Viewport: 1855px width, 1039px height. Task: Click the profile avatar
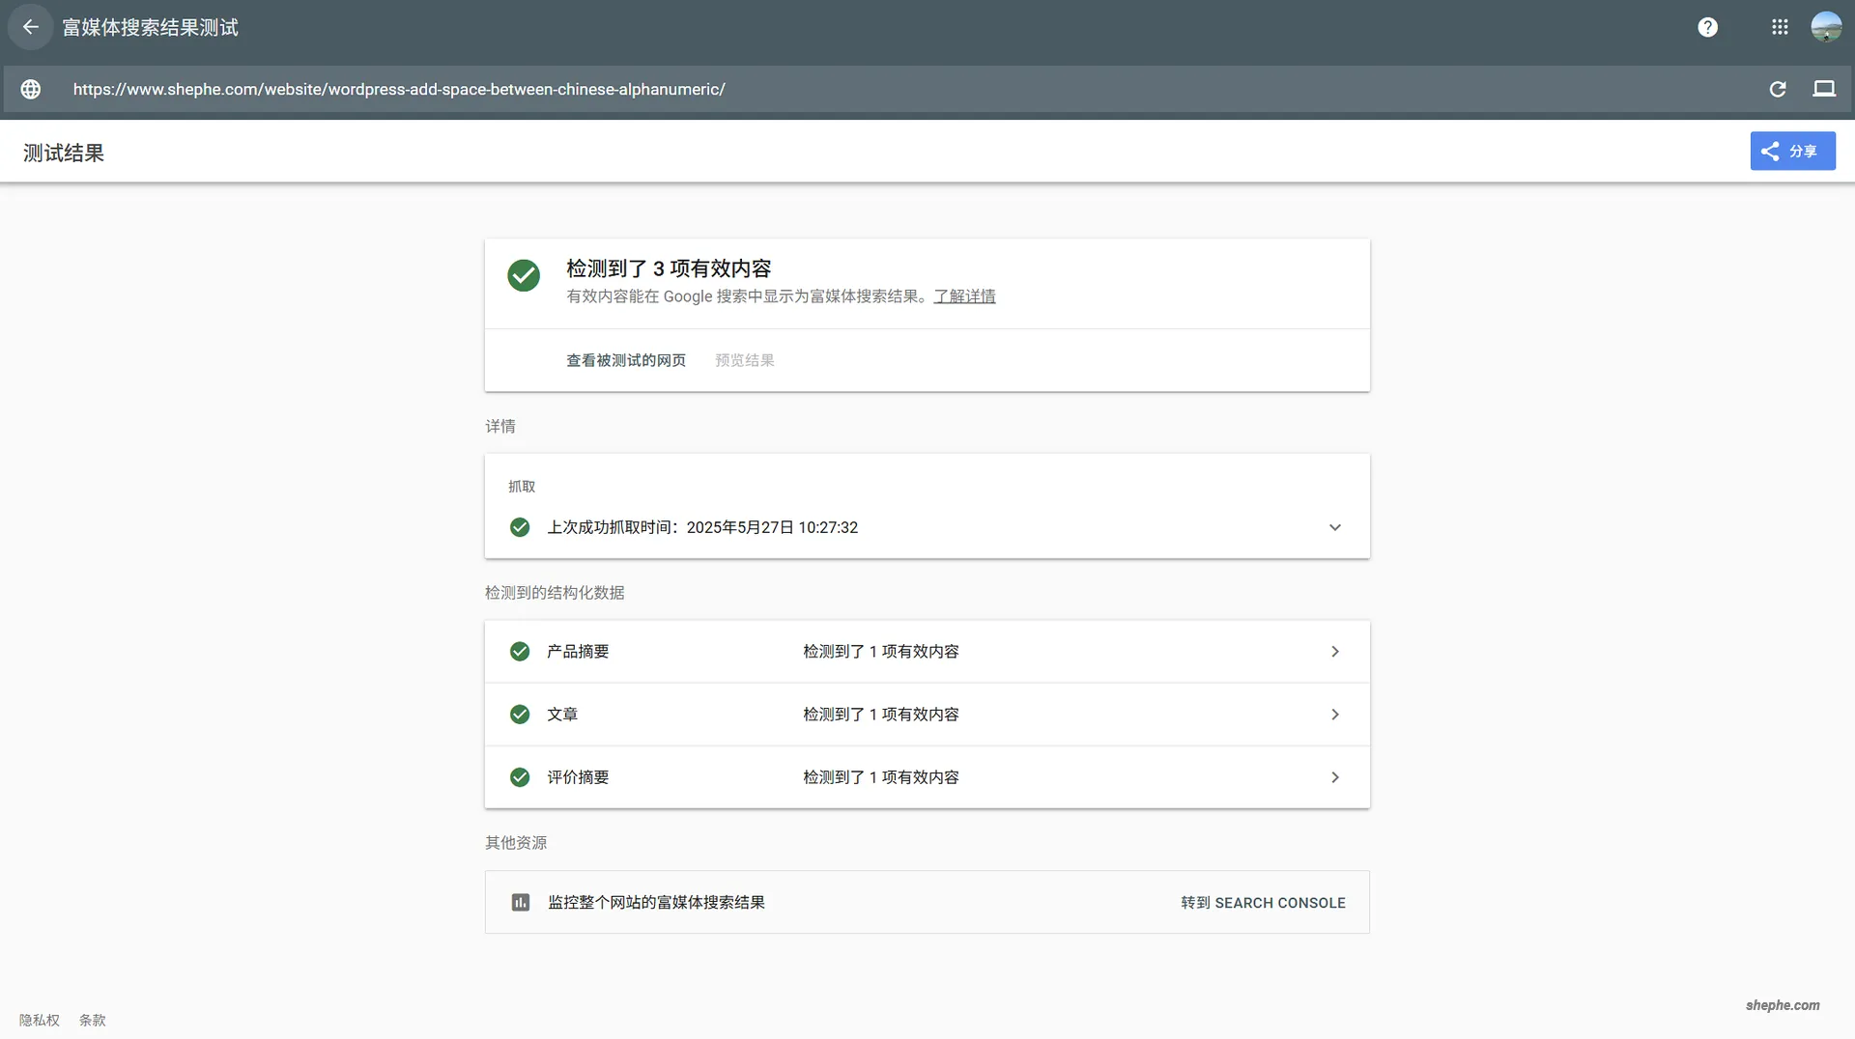[x=1827, y=27]
